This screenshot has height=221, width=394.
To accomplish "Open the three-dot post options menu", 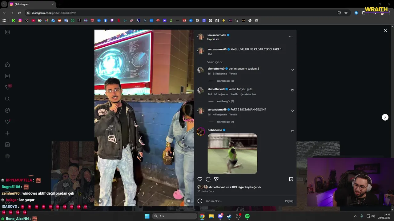I will click(291, 37).
